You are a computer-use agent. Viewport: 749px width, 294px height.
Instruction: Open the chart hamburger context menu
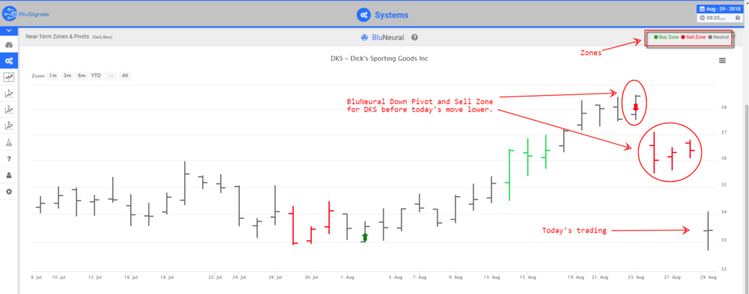(723, 61)
